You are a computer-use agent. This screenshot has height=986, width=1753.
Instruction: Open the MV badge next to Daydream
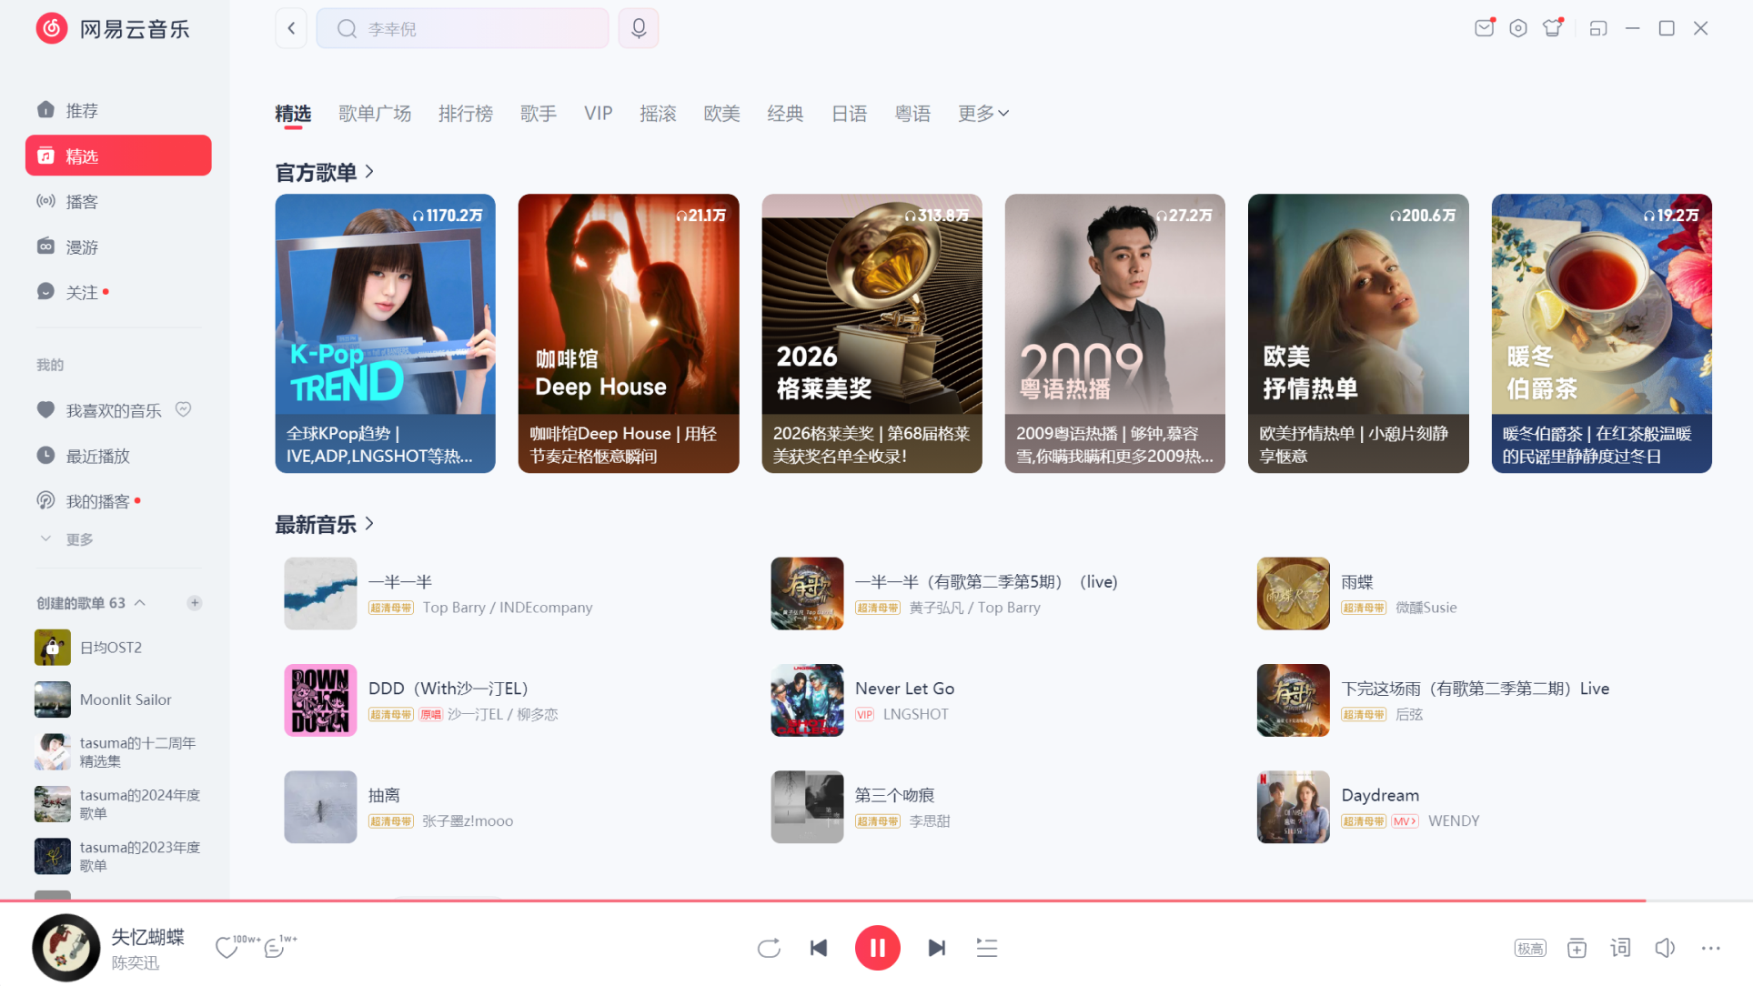[1405, 821]
